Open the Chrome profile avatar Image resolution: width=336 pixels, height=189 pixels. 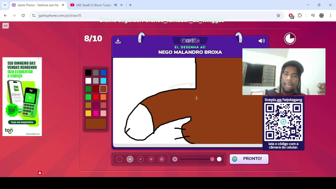pyautogui.click(x=322, y=15)
